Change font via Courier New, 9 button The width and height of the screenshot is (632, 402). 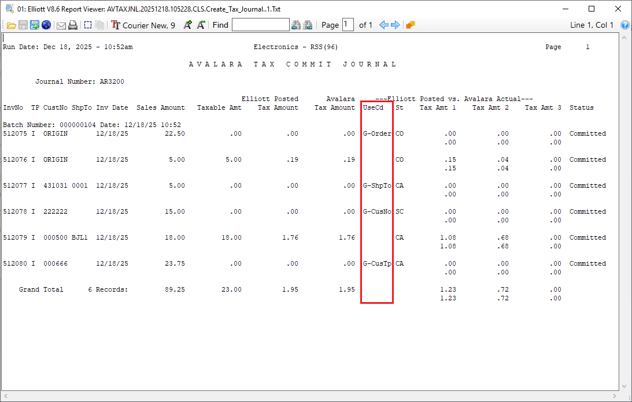tap(143, 25)
